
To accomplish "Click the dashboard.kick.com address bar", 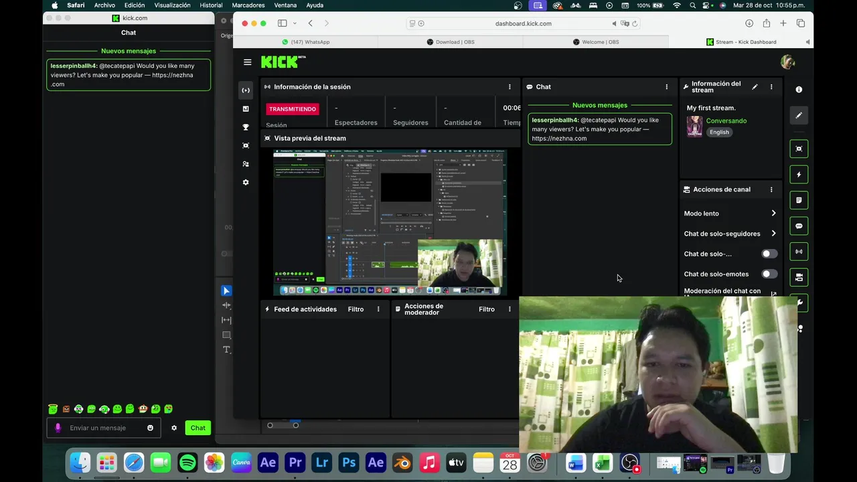I will pyautogui.click(x=523, y=23).
